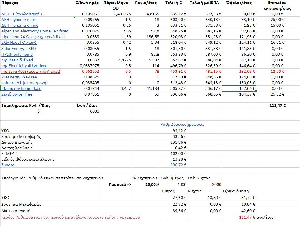Open the red nrg Save 40% link
The height and width of the screenshot is (226, 300).
tap(31, 71)
